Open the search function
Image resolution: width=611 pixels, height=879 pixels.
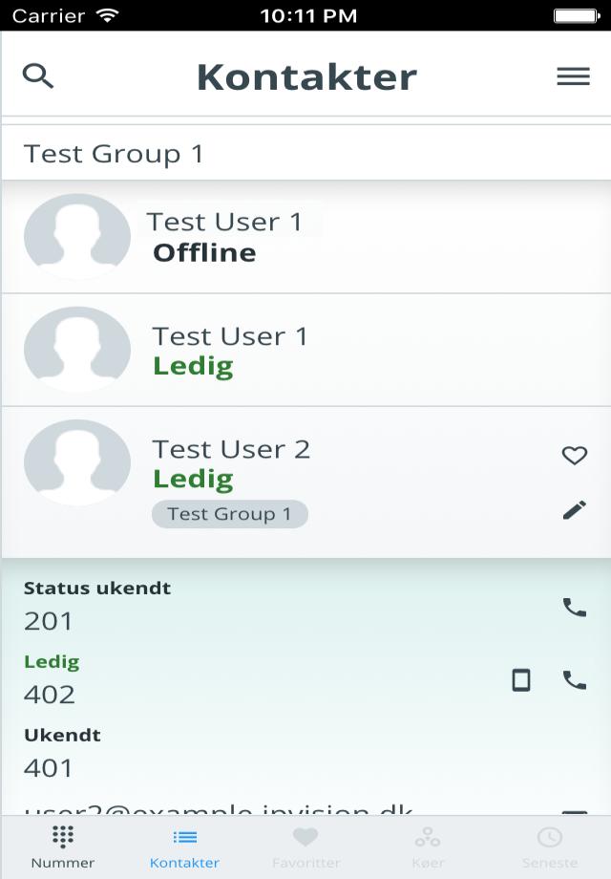[39, 75]
